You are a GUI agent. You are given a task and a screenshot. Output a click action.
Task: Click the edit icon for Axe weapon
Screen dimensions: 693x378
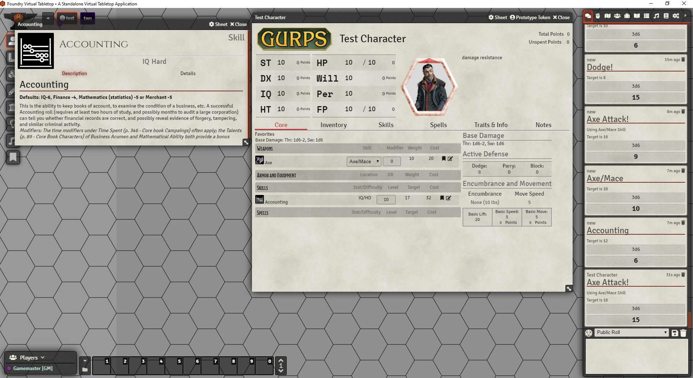450,158
